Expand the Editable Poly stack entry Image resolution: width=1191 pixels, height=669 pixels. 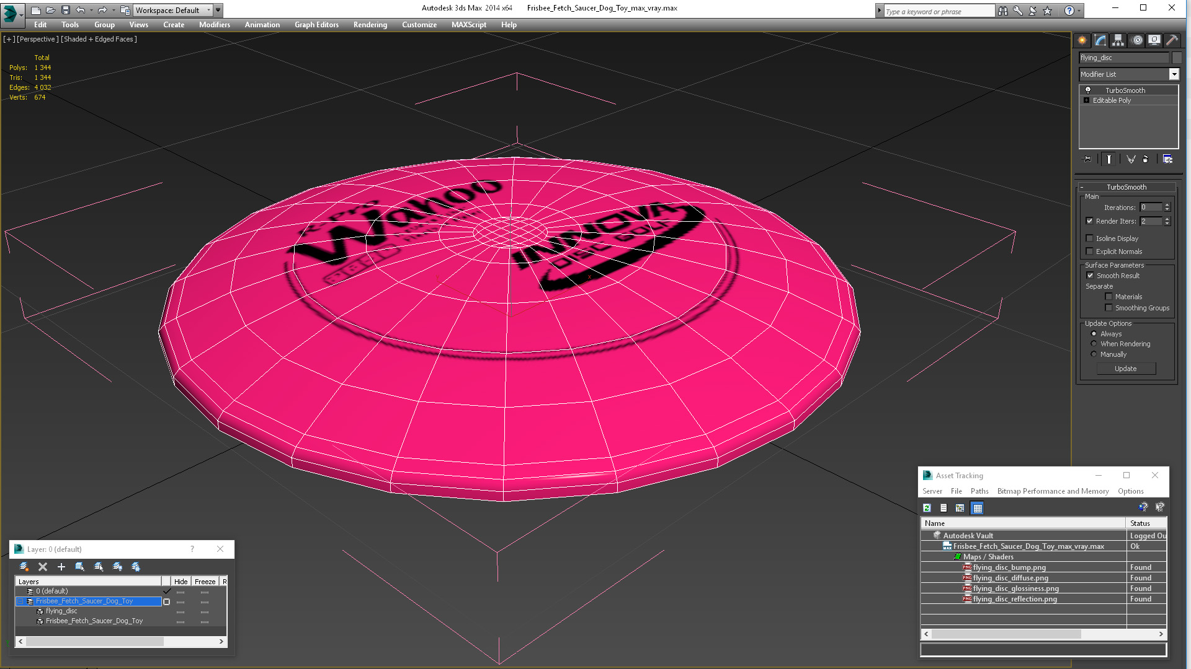click(1087, 100)
